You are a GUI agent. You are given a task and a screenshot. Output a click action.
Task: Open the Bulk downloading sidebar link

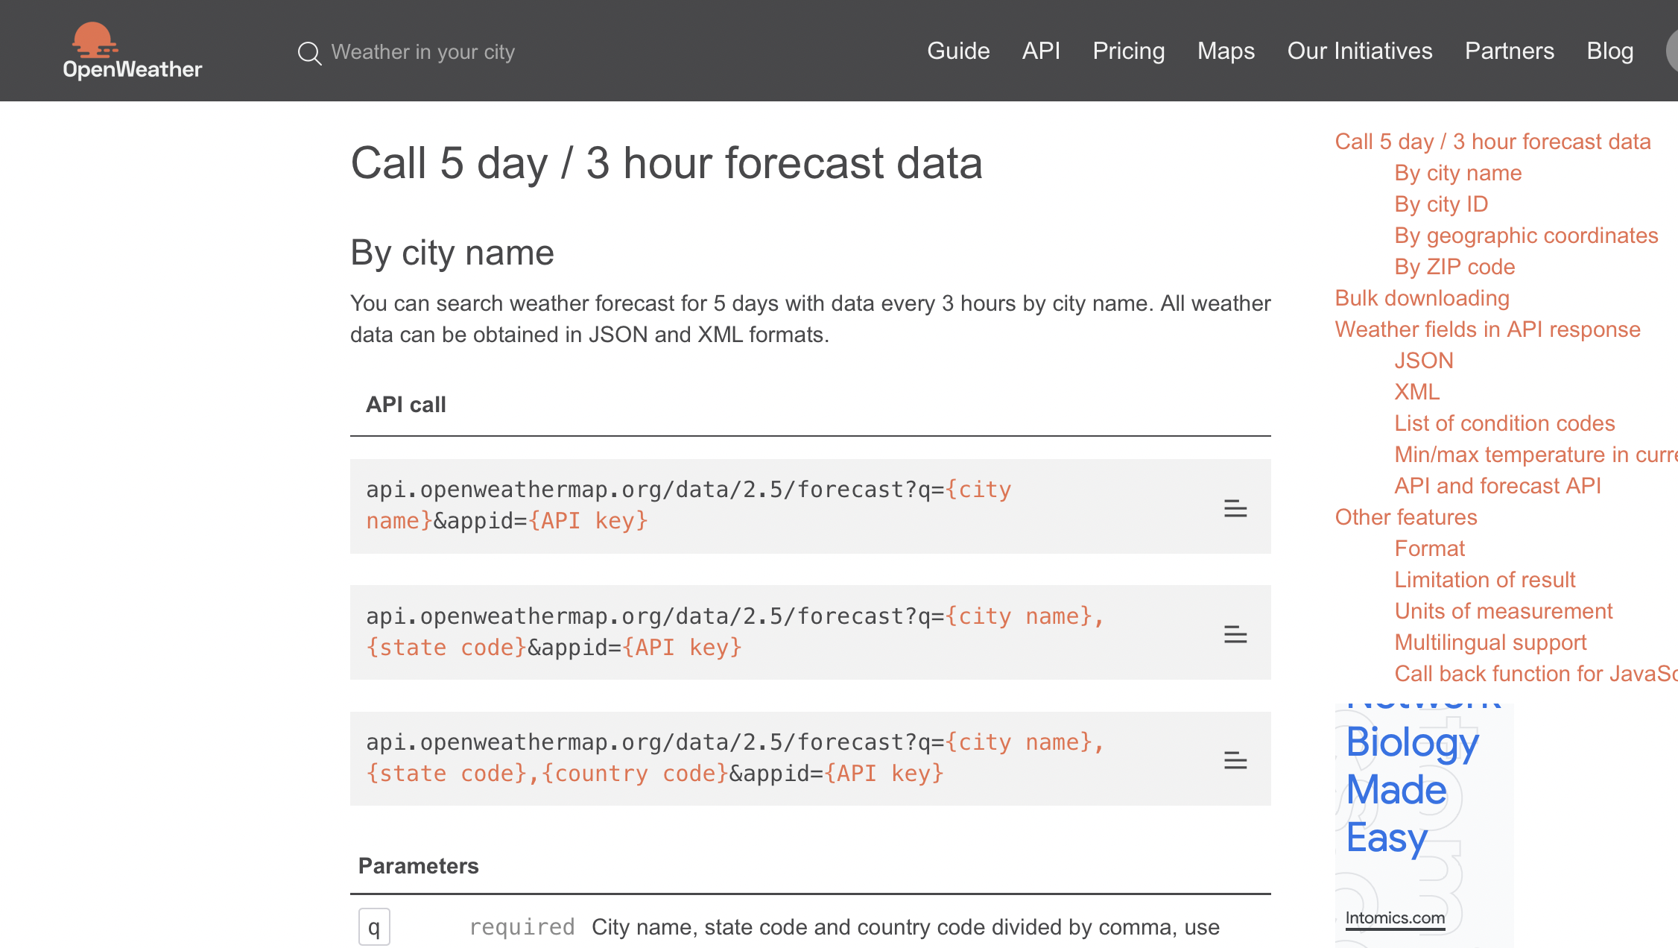point(1422,298)
